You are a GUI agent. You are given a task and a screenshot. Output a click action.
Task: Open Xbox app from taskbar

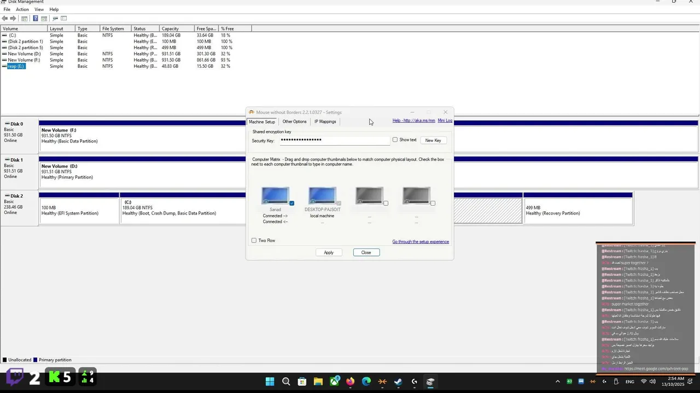click(x=334, y=382)
